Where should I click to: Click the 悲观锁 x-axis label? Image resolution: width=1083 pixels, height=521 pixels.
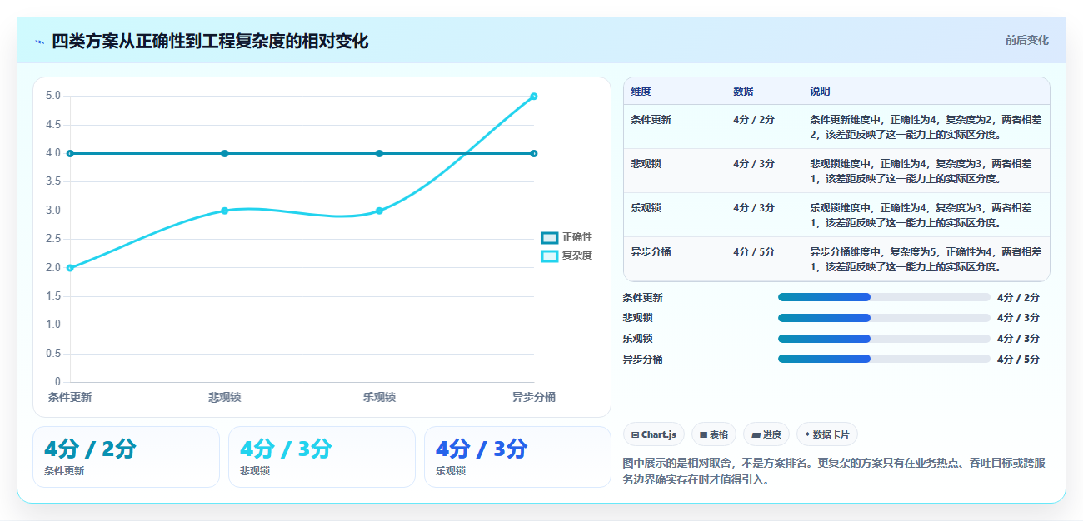225,397
